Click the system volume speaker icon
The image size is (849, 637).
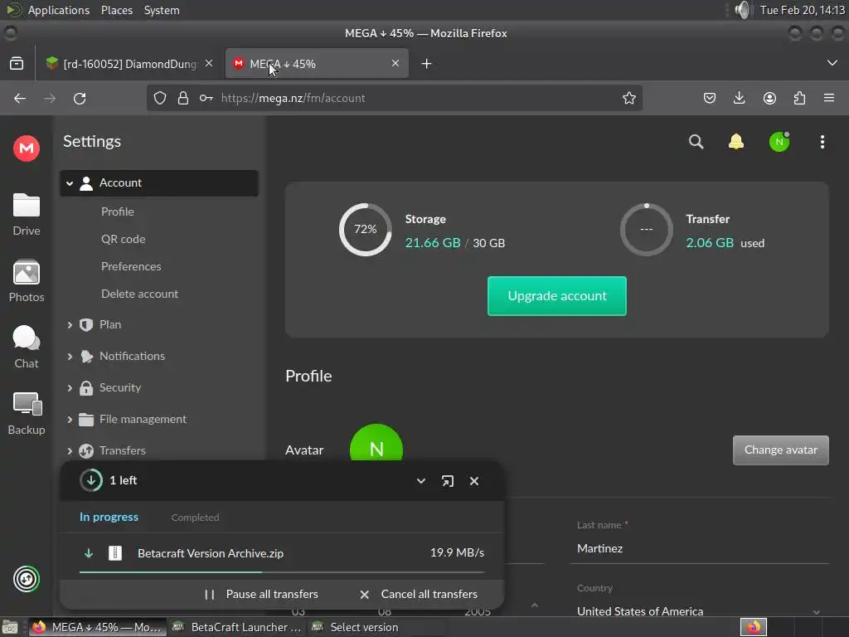[x=744, y=10]
